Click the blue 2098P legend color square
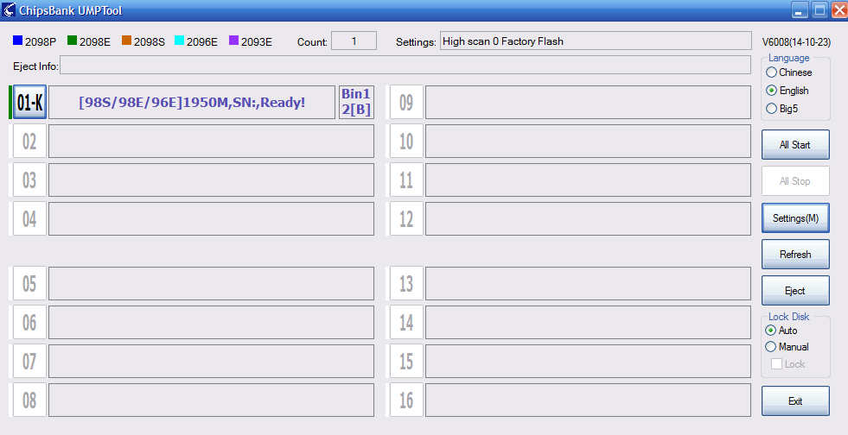 tap(17, 41)
